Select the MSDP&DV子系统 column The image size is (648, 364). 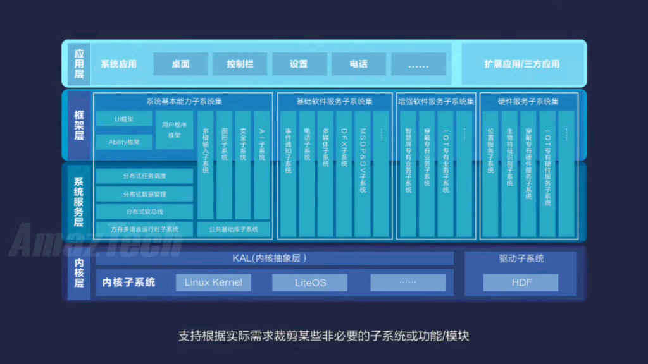pos(363,174)
